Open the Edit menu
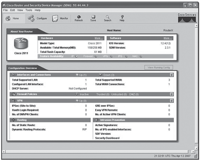Viewport: 201px width, 162px height. click(x=12, y=10)
